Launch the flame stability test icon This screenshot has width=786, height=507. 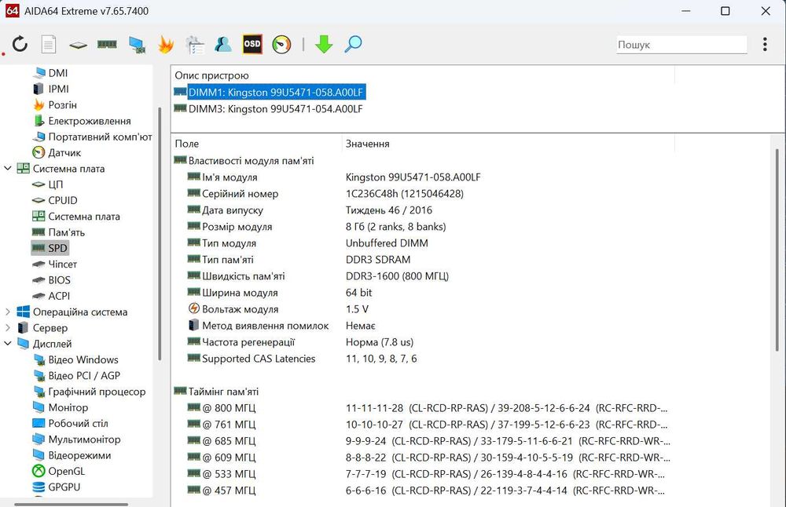point(165,45)
